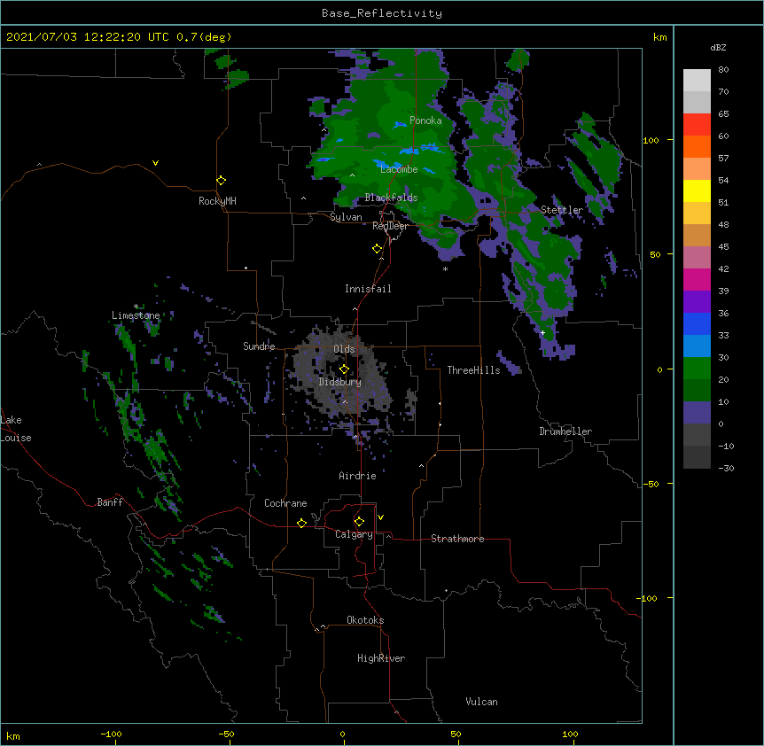Click the radar site marker between Olds and Didsbury
The height and width of the screenshot is (746, 764).
coord(344,369)
